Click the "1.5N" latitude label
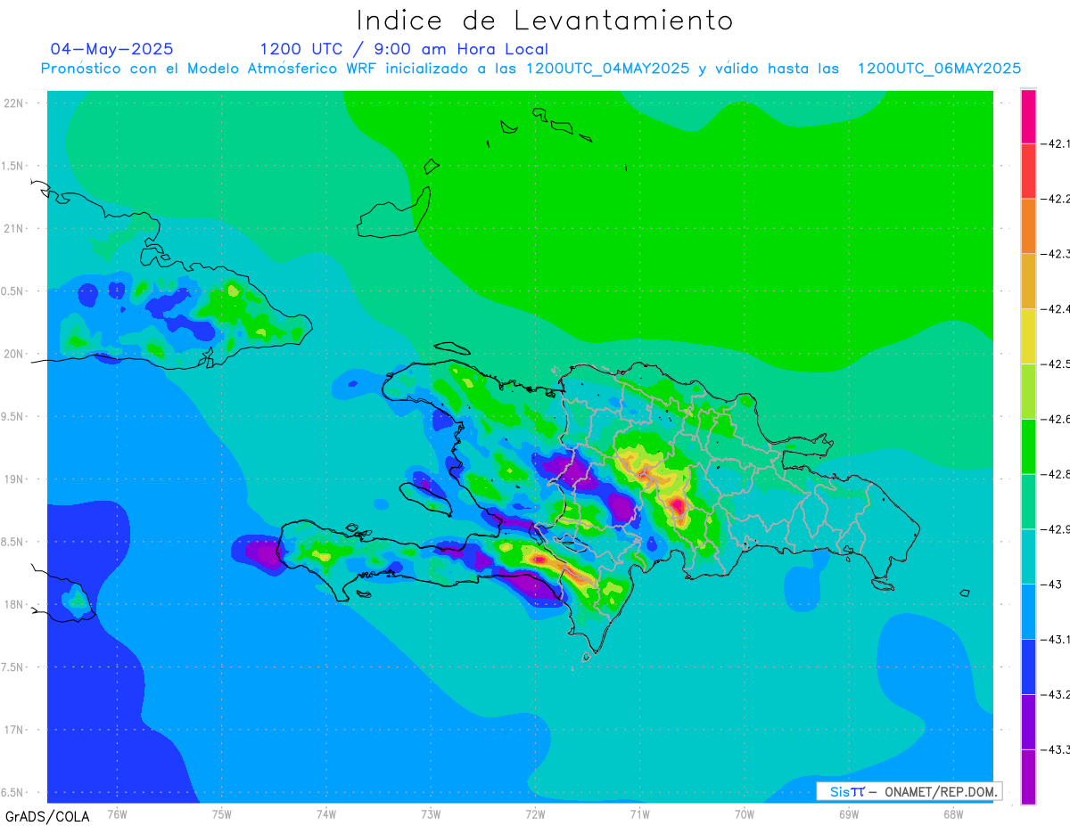The height and width of the screenshot is (826, 1070). click(x=12, y=166)
